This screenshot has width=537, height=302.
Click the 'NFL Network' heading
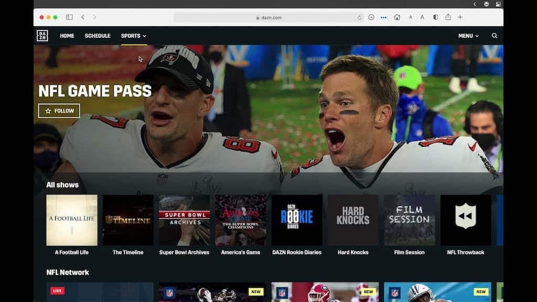coord(68,273)
